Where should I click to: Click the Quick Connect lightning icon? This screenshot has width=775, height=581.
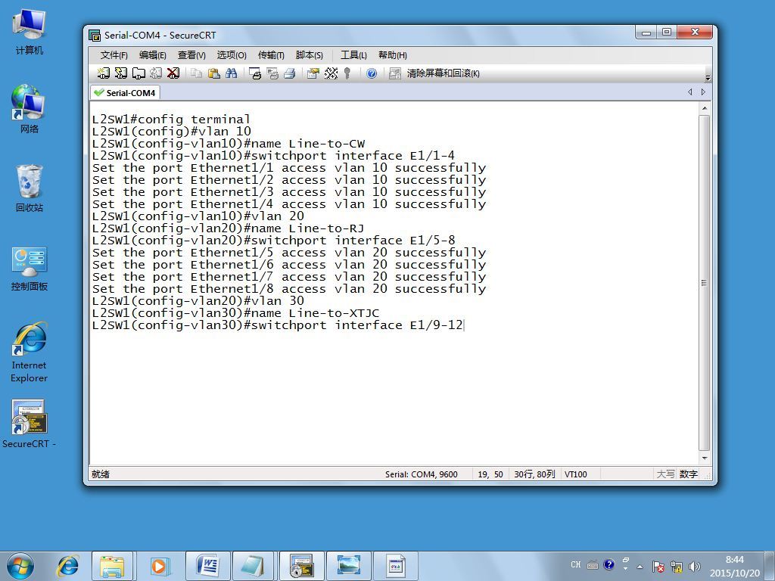tap(121, 73)
